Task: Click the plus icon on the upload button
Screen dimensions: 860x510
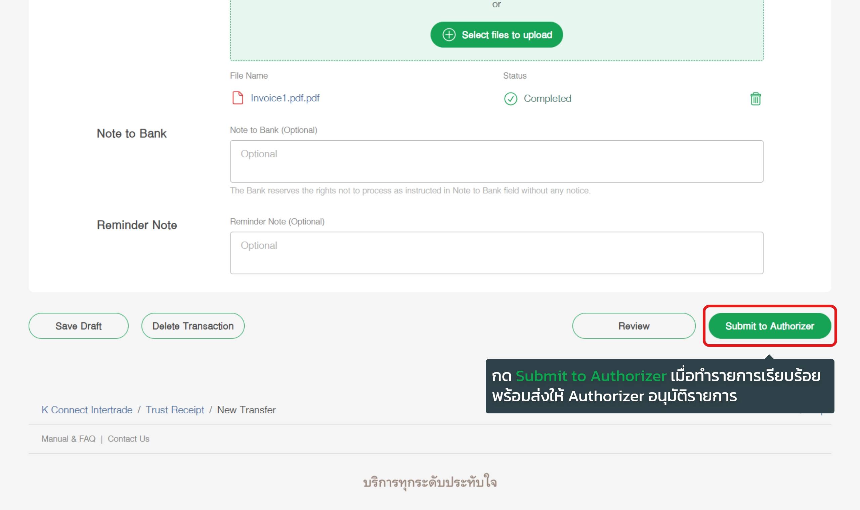Action: click(449, 35)
